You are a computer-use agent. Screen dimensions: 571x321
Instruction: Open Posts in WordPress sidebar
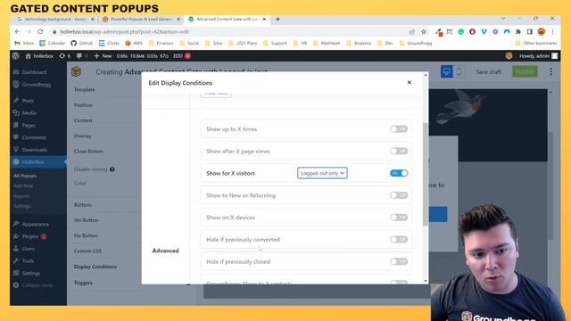tap(28, 101)
